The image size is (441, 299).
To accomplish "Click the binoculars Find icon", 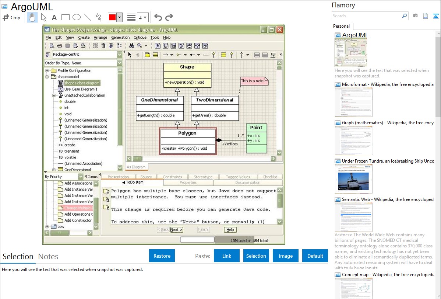I will pos(131,46).
